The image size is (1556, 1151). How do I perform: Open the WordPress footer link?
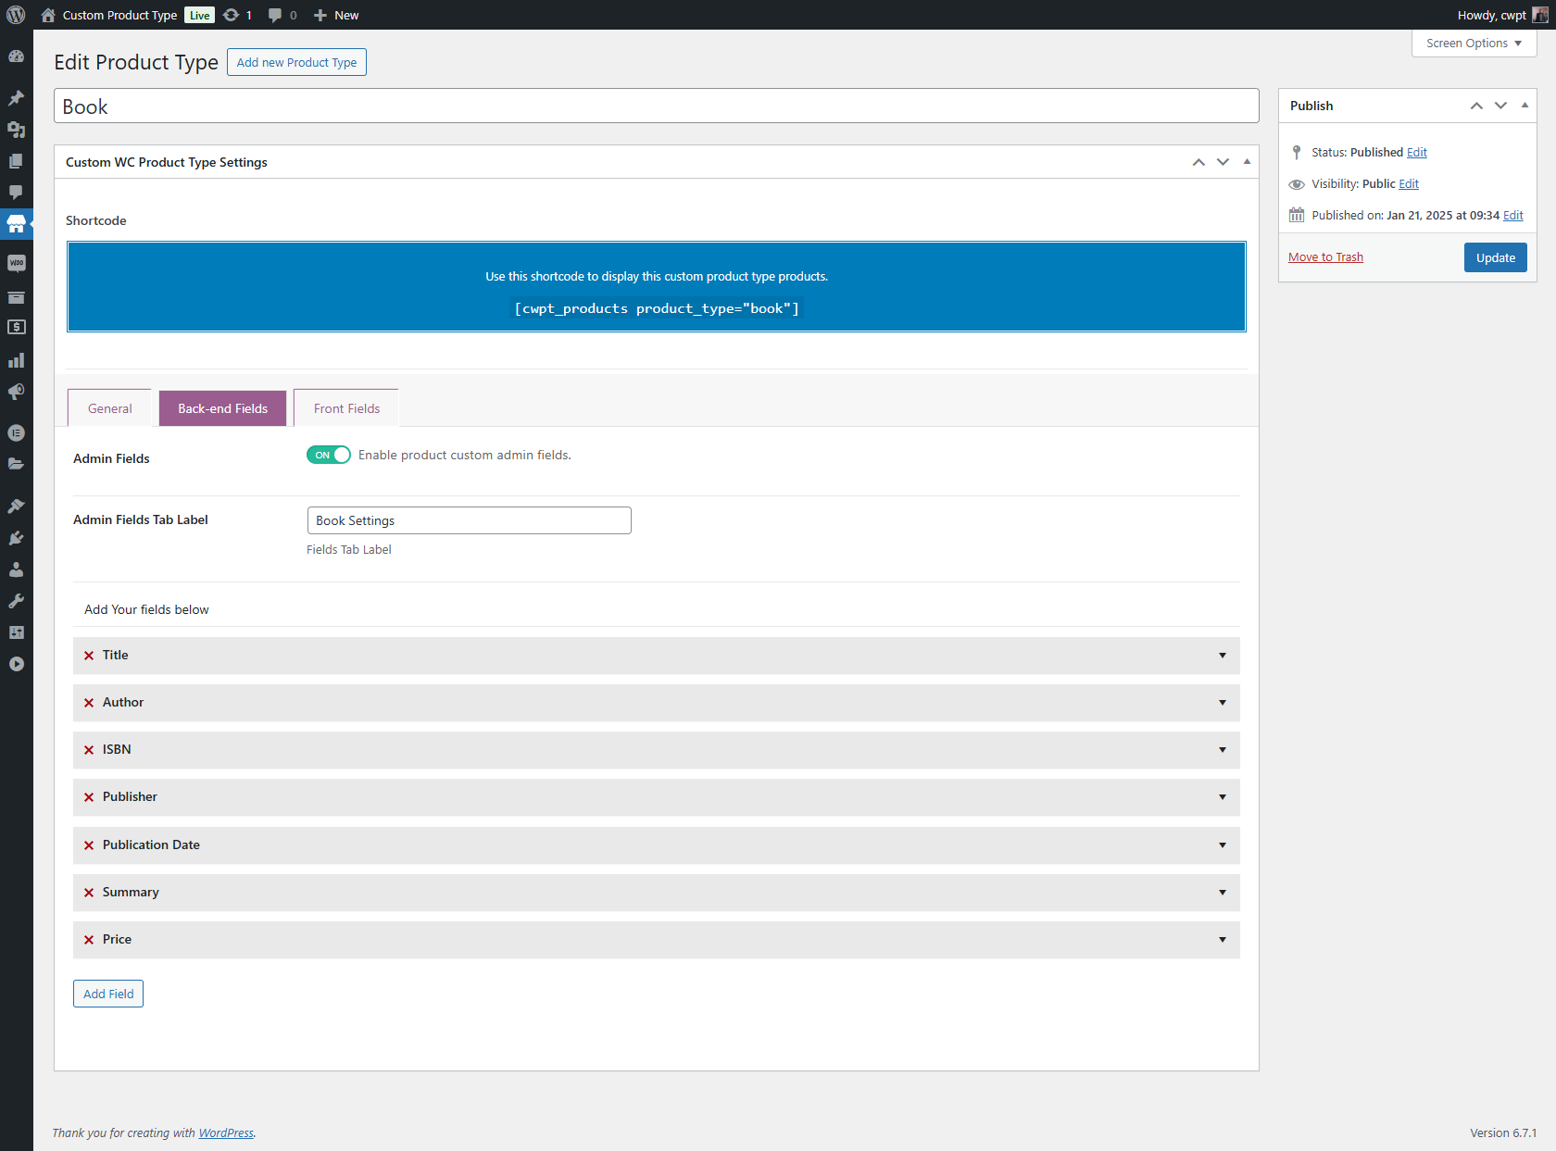click(226, 1132)
